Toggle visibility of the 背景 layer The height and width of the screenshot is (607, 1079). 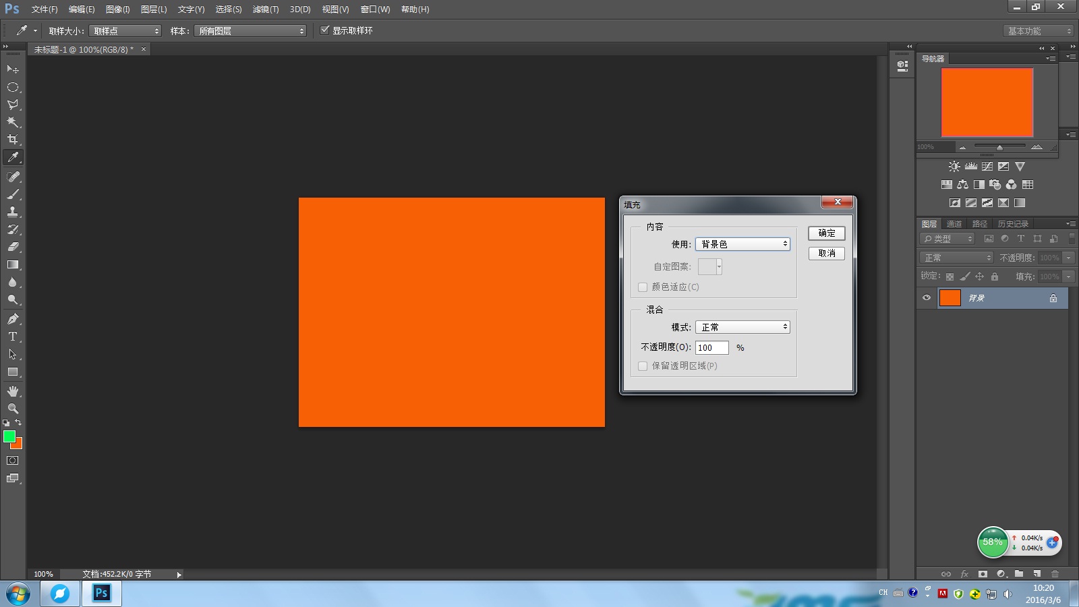pos(927,297)
